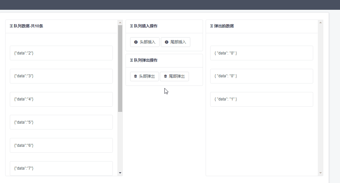Click the first popped item { "data": "0" }
This screenshot has height=183, width=340.
[x=262, y=53]
